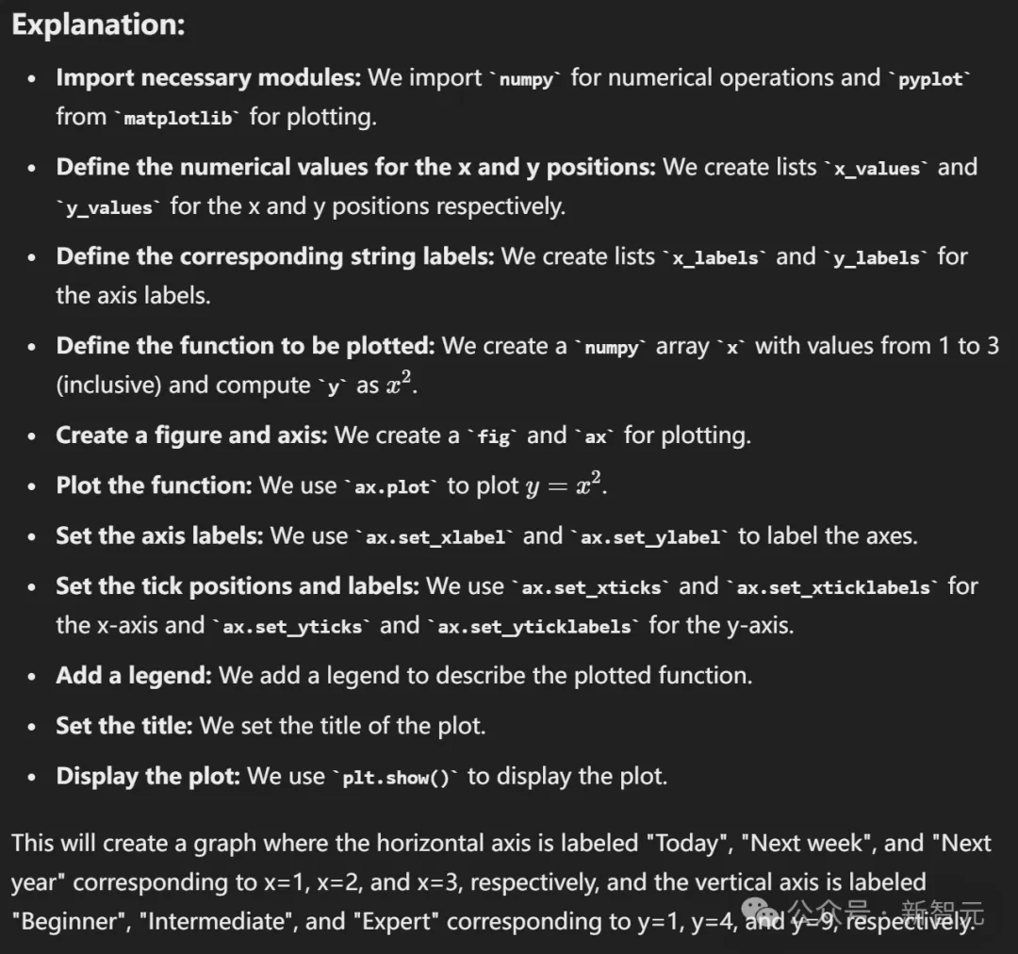This screenshot has height=954, width=1018.
Task: Select the ax.set_xticks code snippet
Action: point(591,587)
